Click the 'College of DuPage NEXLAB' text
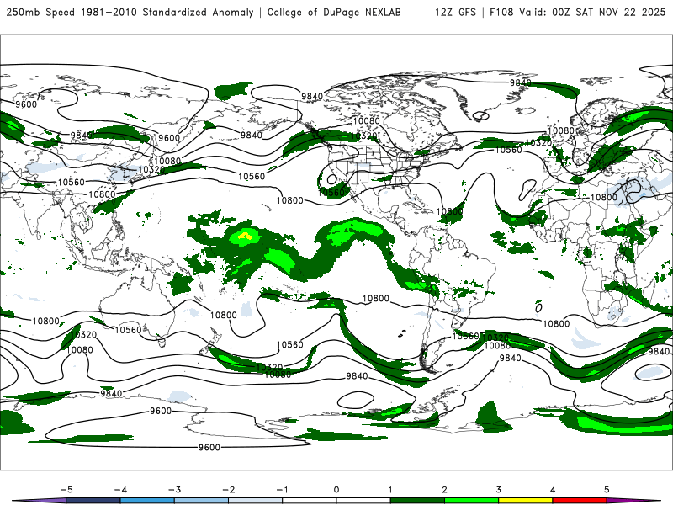 [334, 12]
